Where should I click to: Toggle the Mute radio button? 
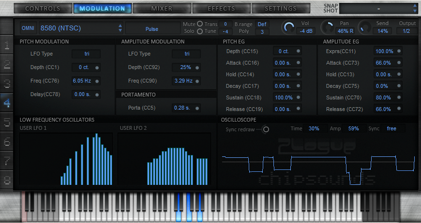pos(200,24)
